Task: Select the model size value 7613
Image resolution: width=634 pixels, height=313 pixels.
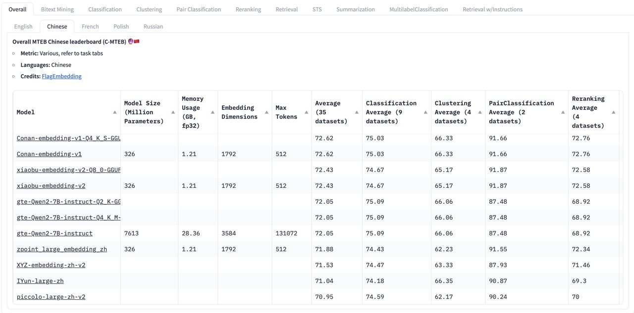Action: click(131, 233)
